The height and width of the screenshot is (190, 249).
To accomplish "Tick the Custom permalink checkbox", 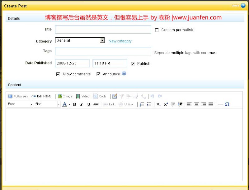I will (157, 30).
